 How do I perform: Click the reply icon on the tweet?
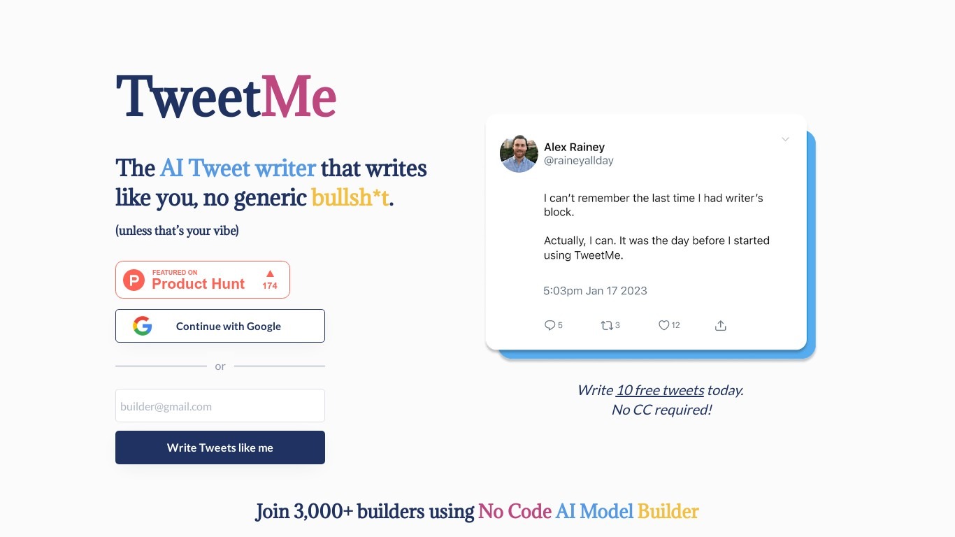[550, 325]
